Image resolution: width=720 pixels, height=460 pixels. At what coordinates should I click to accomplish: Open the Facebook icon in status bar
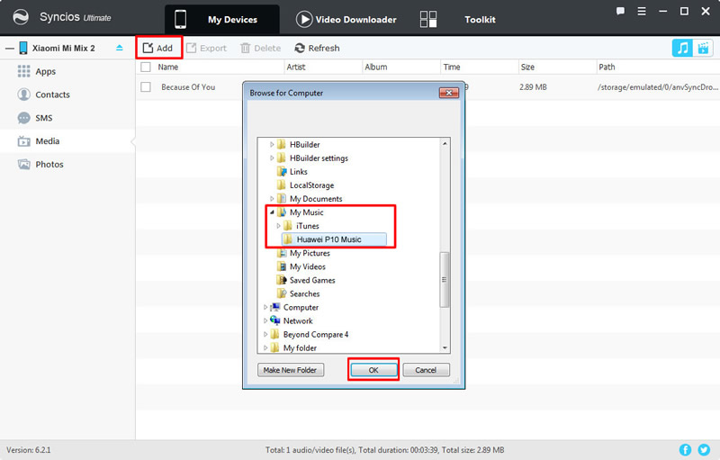pyautogui.click(x=685, y=449)
